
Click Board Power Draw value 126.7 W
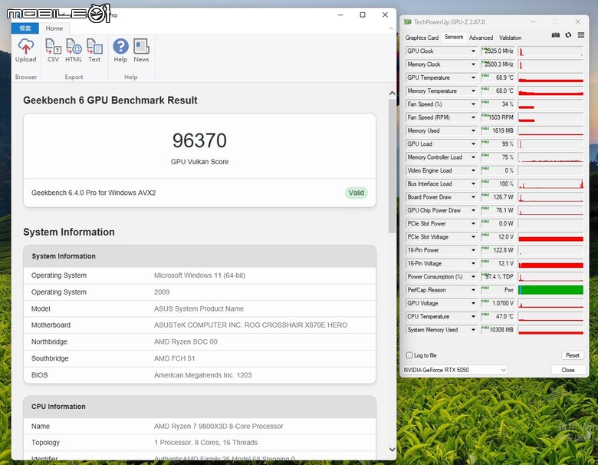tap(498, 197)
